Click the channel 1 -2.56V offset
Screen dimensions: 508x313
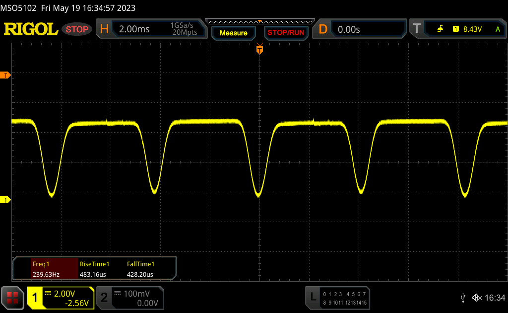tap(77, 303)
